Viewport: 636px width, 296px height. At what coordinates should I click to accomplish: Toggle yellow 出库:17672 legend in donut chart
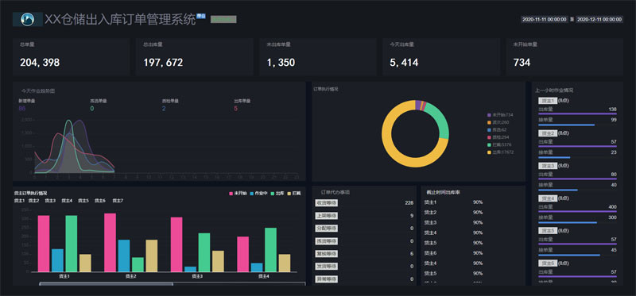point(501,152)
